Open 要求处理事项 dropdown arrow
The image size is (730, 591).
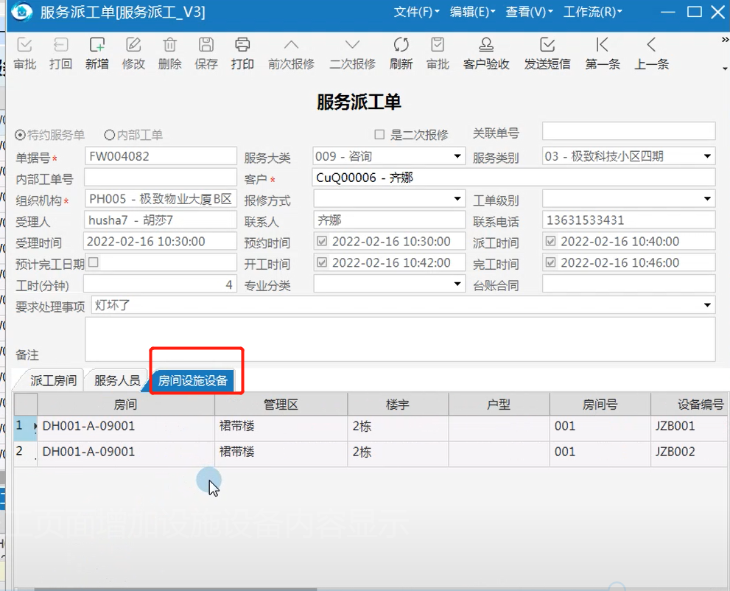[x=707, y=305]
